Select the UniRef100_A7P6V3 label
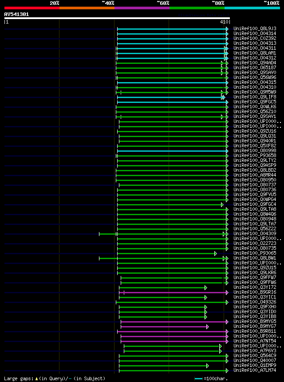The height and width of the screenshot is (382, 284). [255, 351]
